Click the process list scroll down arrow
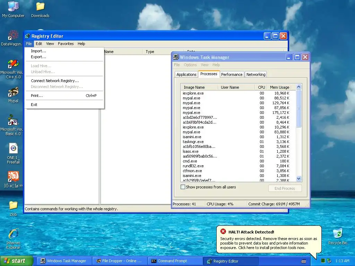Viewport: 355px width, 266px height. click(298, 178)
